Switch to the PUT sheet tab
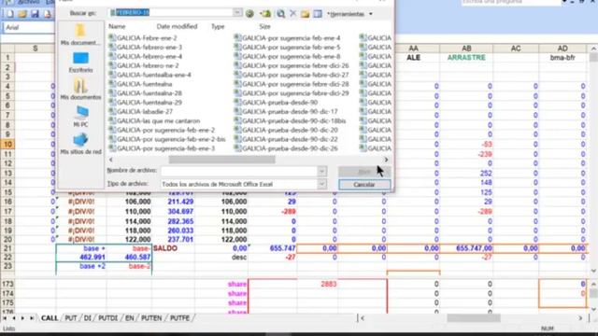Image resolution: width=598 pixels, height=336 pixels. [x=71, y=318]
